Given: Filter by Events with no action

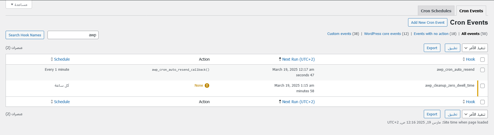Looking at the screenshot, I should tap(431, 34).
